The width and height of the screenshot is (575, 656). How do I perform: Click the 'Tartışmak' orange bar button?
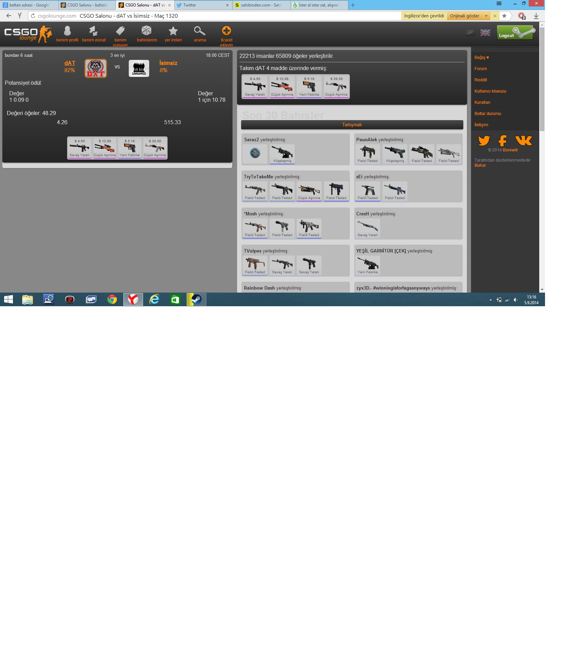[352, 125]
